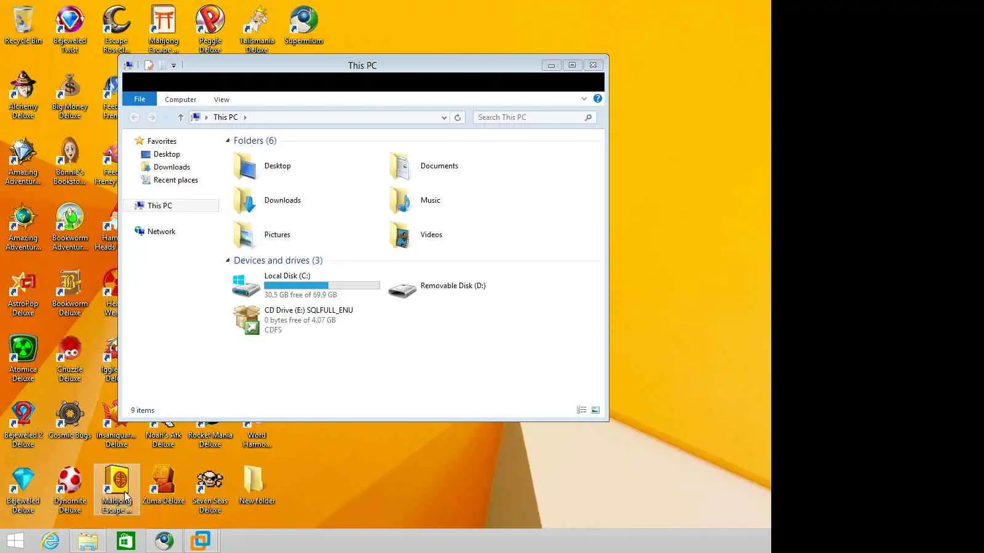Image resolution: width=984 pixels, height=553 pixels.
Task: Open the File tab in Explorer
Action: click(x=140, y=99)
